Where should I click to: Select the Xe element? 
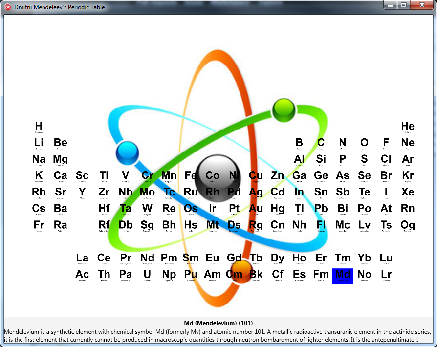408,193
